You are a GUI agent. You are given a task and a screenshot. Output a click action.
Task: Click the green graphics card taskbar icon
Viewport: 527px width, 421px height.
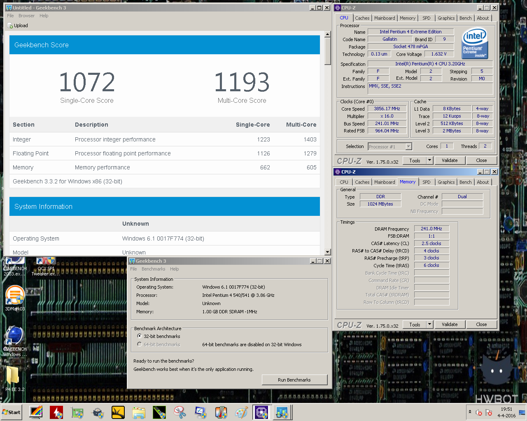[77, 412]
